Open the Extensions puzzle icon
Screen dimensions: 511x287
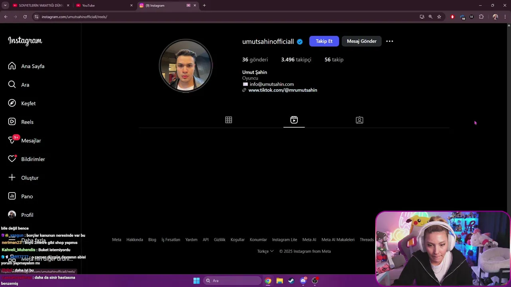481,17
